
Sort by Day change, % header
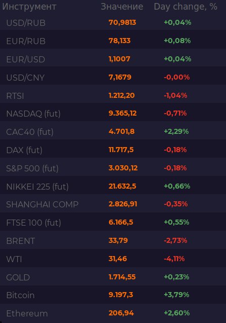coord(186,7)
